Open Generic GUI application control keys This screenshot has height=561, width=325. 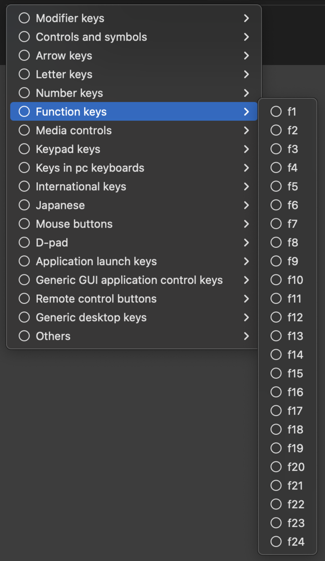134,280
